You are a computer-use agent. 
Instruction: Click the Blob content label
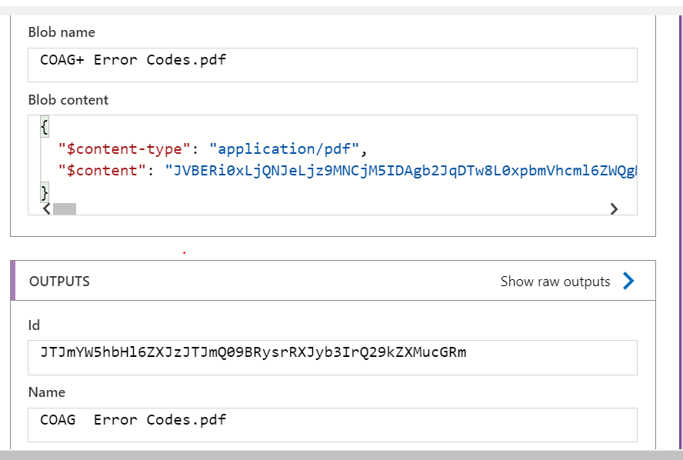coord(68,100)
